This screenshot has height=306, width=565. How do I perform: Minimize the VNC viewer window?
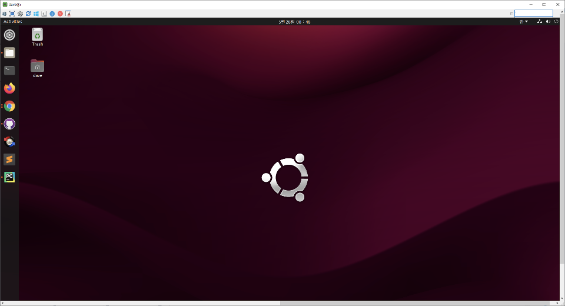[531, 4]
